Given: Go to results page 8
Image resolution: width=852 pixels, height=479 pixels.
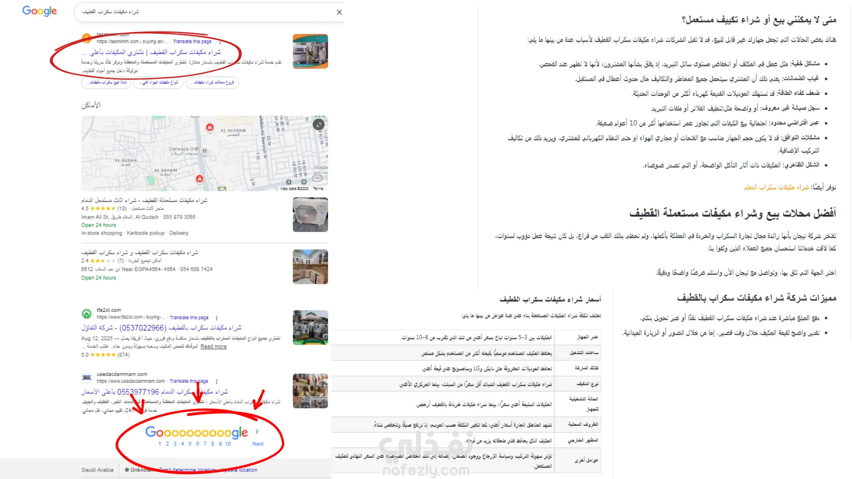Looking at the screenshot, I should (x=213, y=444).
